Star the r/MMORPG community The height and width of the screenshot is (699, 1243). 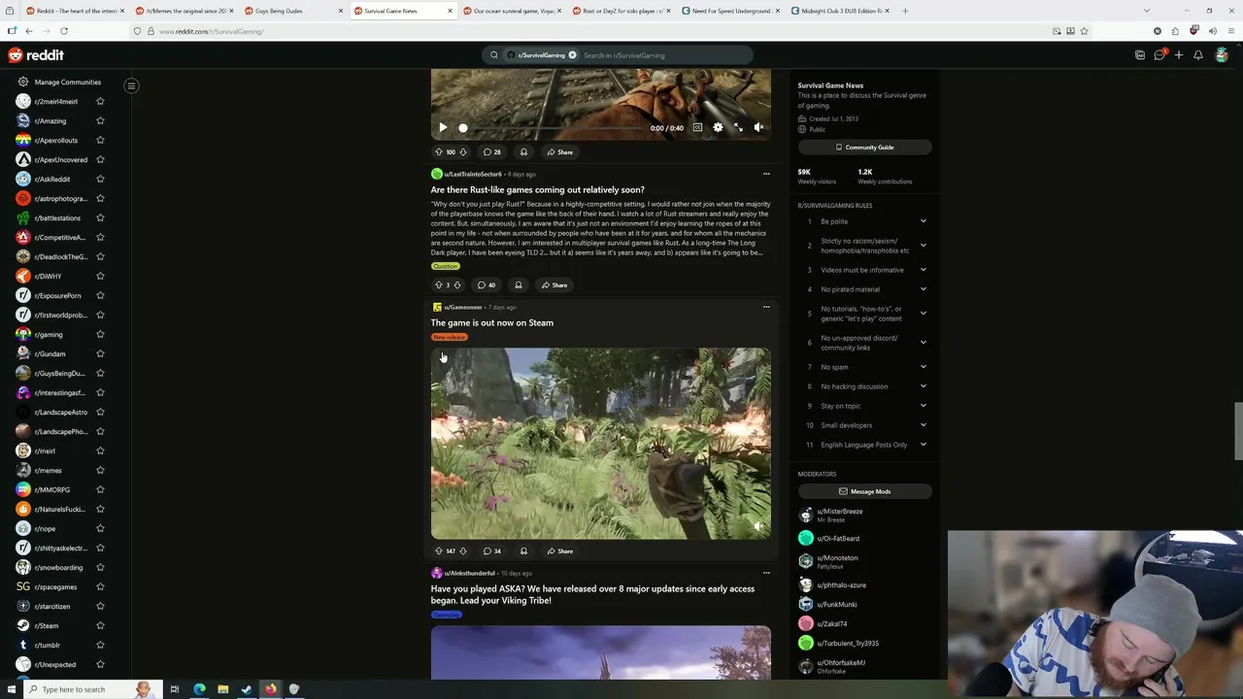click(100, 489)
